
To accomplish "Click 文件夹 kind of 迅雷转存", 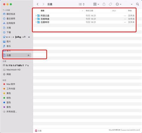I will point(131,22).
